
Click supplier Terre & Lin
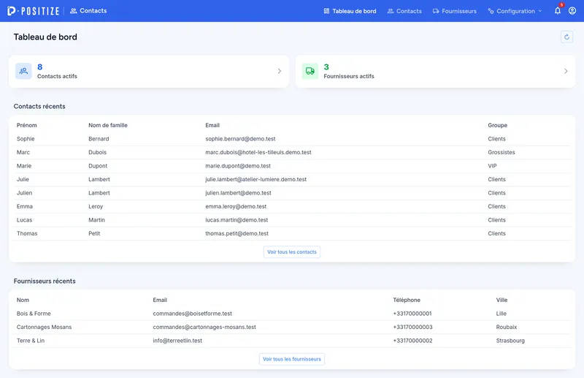[x=30, y=340]
